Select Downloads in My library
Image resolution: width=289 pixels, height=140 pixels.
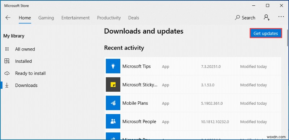(26, 85)
